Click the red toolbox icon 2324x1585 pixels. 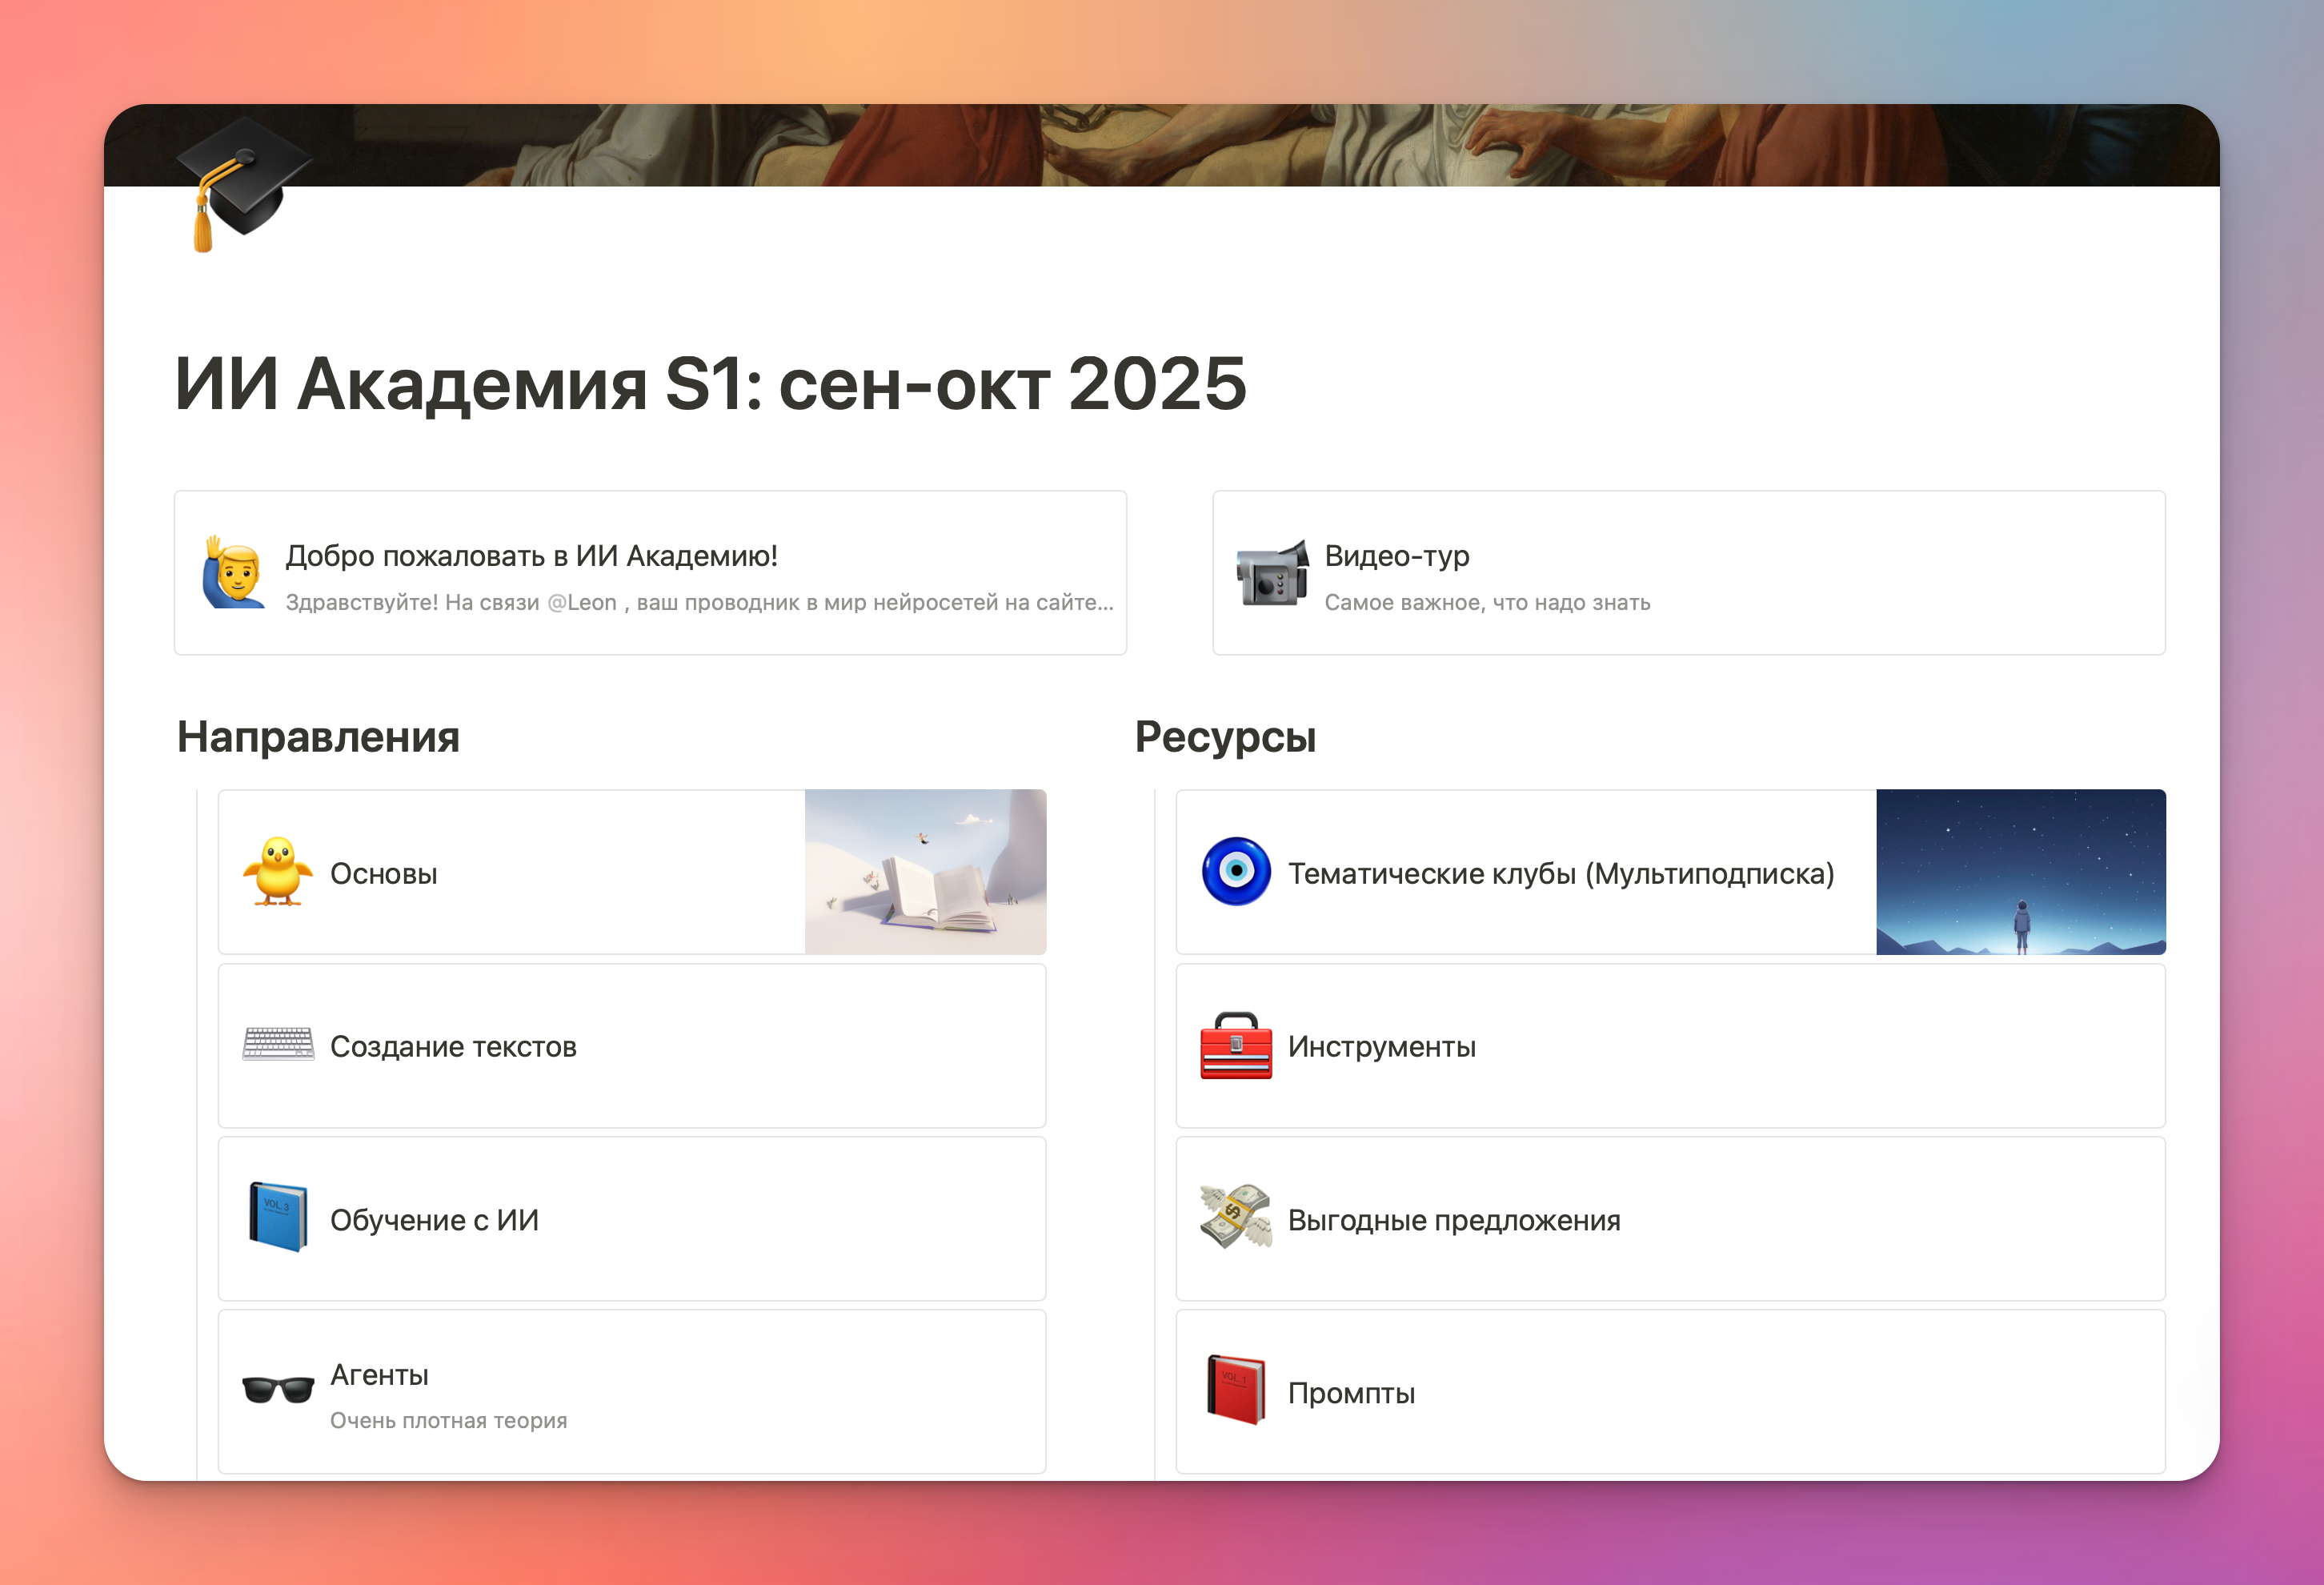coord(1236,1045)
